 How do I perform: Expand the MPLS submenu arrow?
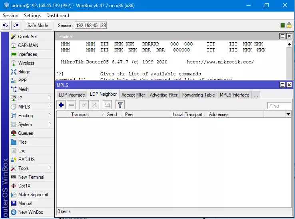pyautogui.click(x=50, y=106)
